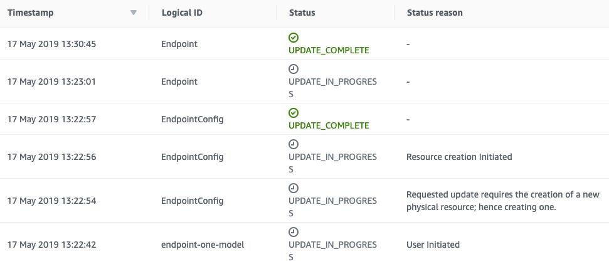Click the green check icon for EndpointConfig UPDATE_COMPLETE
609x264 pixels.
294,113
